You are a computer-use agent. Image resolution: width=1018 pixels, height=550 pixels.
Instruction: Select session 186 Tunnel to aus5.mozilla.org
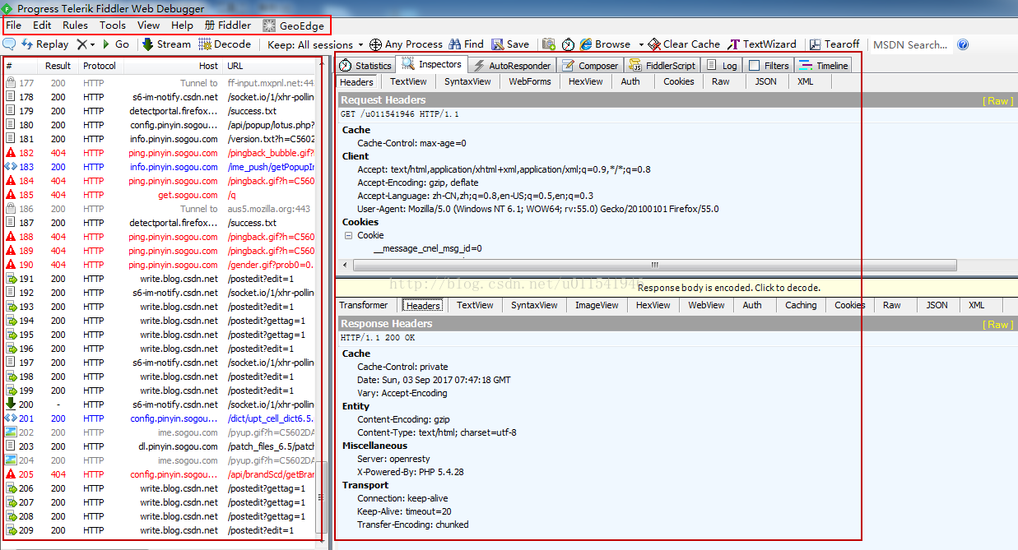(160, 209)
